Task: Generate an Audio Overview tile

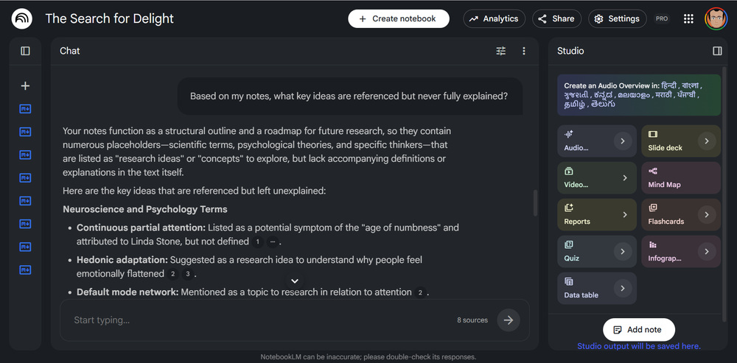Action: [x=597, y=141]
